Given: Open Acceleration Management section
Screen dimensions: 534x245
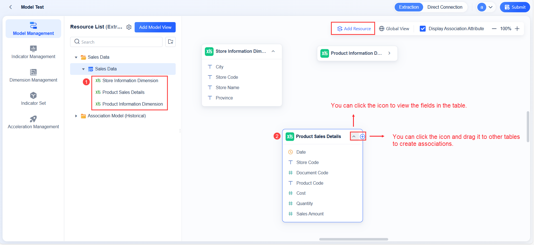Looking at the screenshot, I should [33, 122].
